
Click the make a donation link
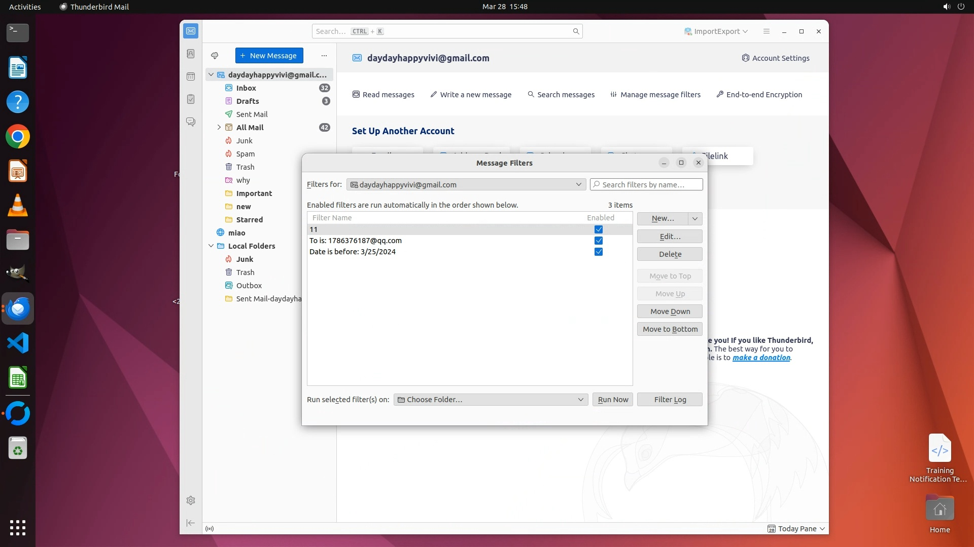click(x=761, y=358)
